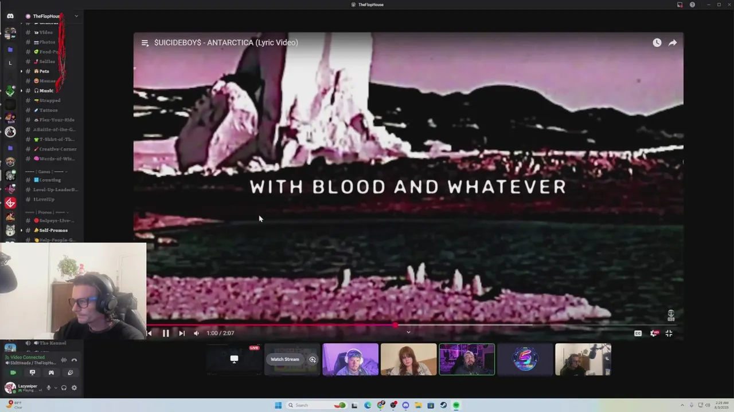Screen dimensions: 734x412
Task: Open Discord home direct messages
Action: (10, 16)
